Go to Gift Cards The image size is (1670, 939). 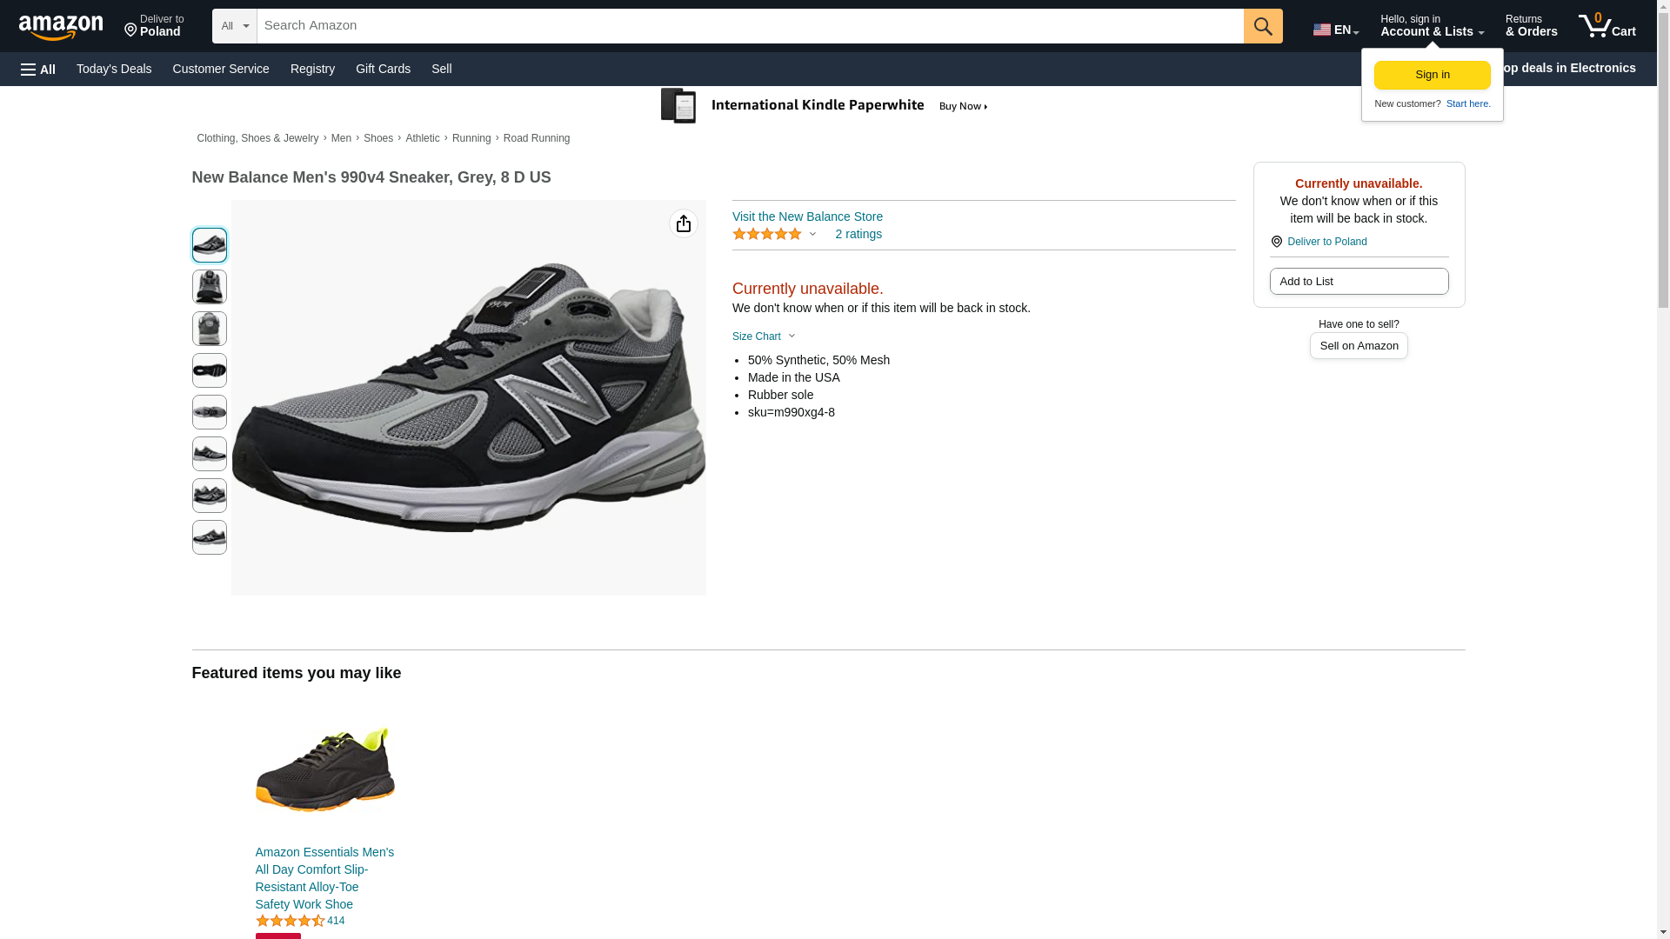pos(383,69)
